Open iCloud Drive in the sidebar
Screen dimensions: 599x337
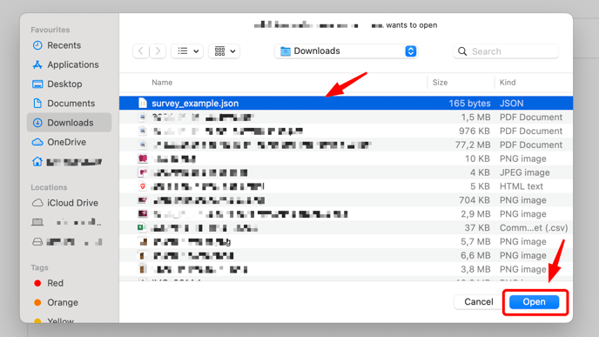69,203
